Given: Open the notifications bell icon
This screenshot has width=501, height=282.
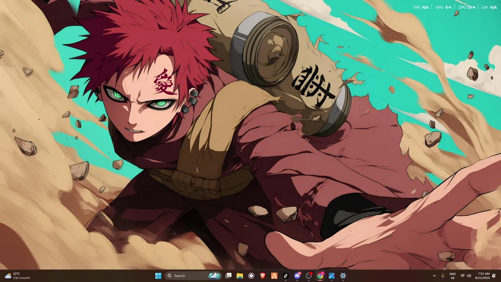Looking at the screenshot, I should click(494, 276).
